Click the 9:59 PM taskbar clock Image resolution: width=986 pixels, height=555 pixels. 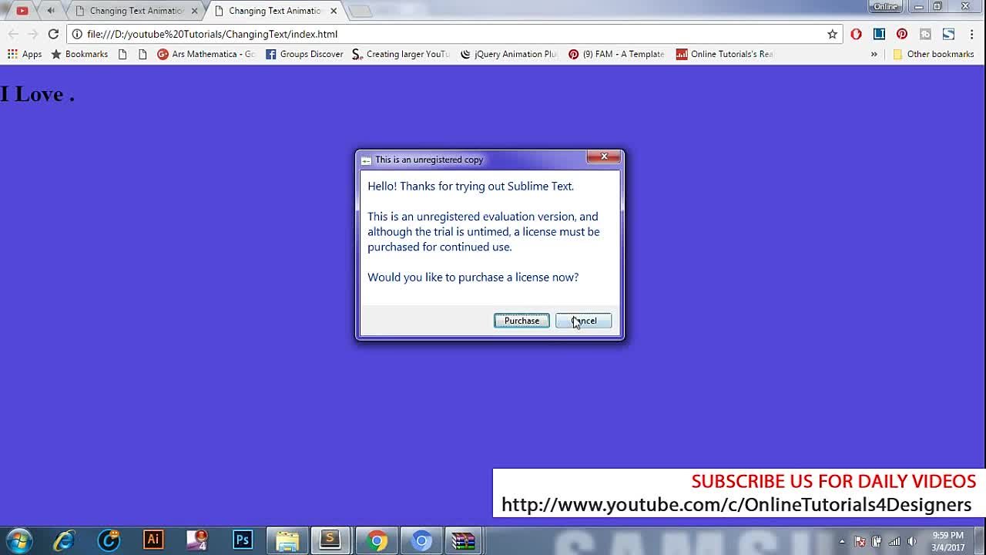click(947, 541)
